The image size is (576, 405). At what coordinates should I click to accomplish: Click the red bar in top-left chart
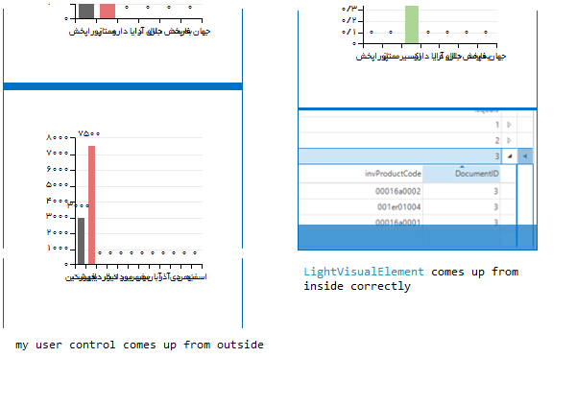tap(108, 11)
